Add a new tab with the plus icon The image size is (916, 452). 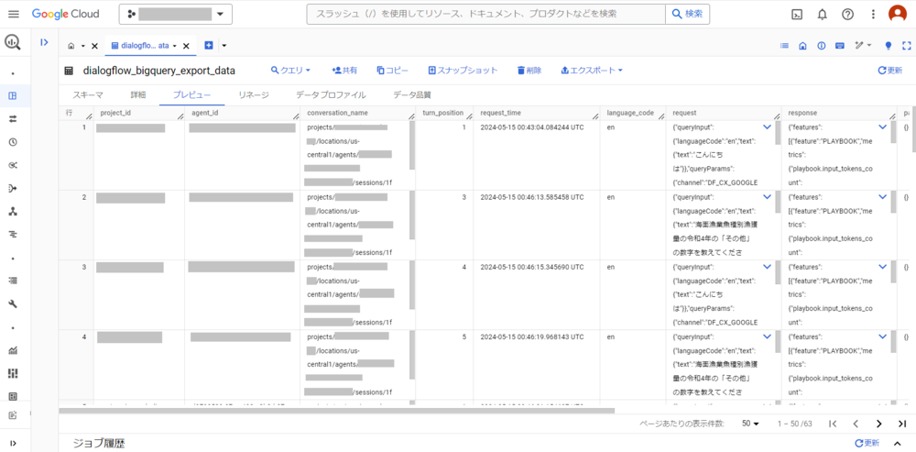coord(209,45)
